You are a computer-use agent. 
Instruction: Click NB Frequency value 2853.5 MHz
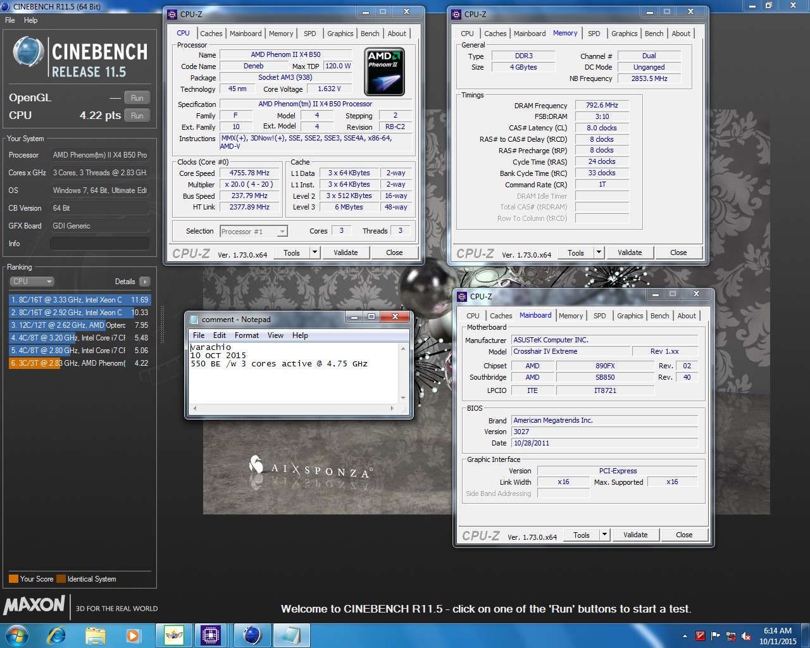(x=649, y=78)
